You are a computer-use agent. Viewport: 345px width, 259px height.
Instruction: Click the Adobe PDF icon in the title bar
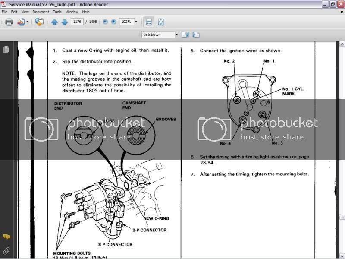3,4
